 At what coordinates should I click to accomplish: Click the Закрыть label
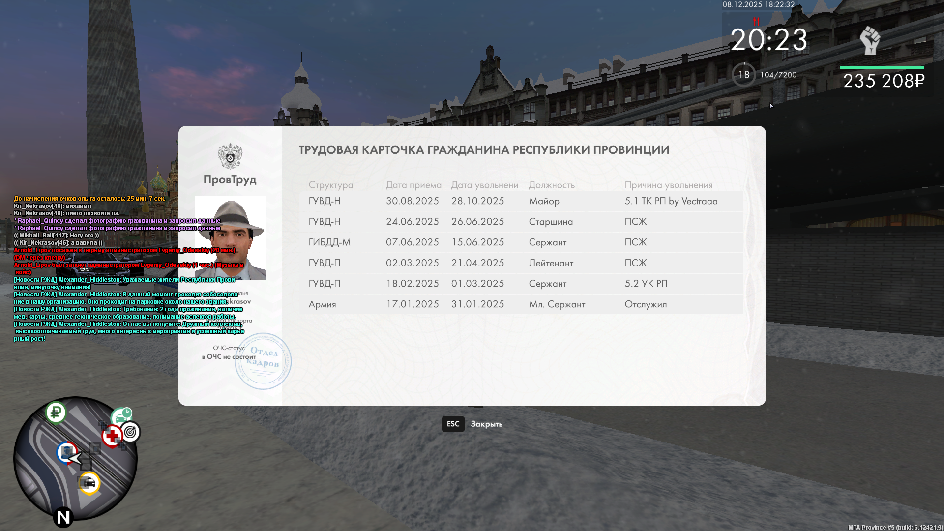486,424
